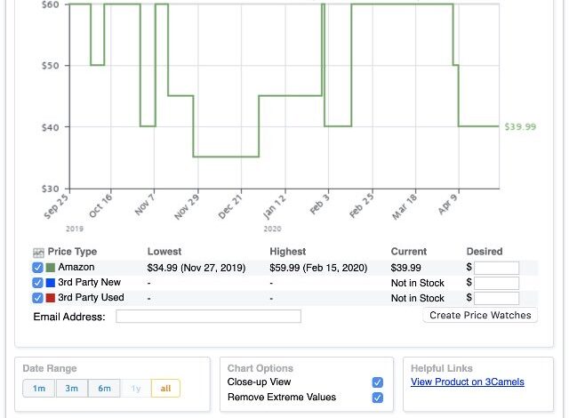The width and height of the screenshot is (569, 418).
Task: Click the Apr 9 x-axis label
Action: pyautogui.click(x=449, y=204)
